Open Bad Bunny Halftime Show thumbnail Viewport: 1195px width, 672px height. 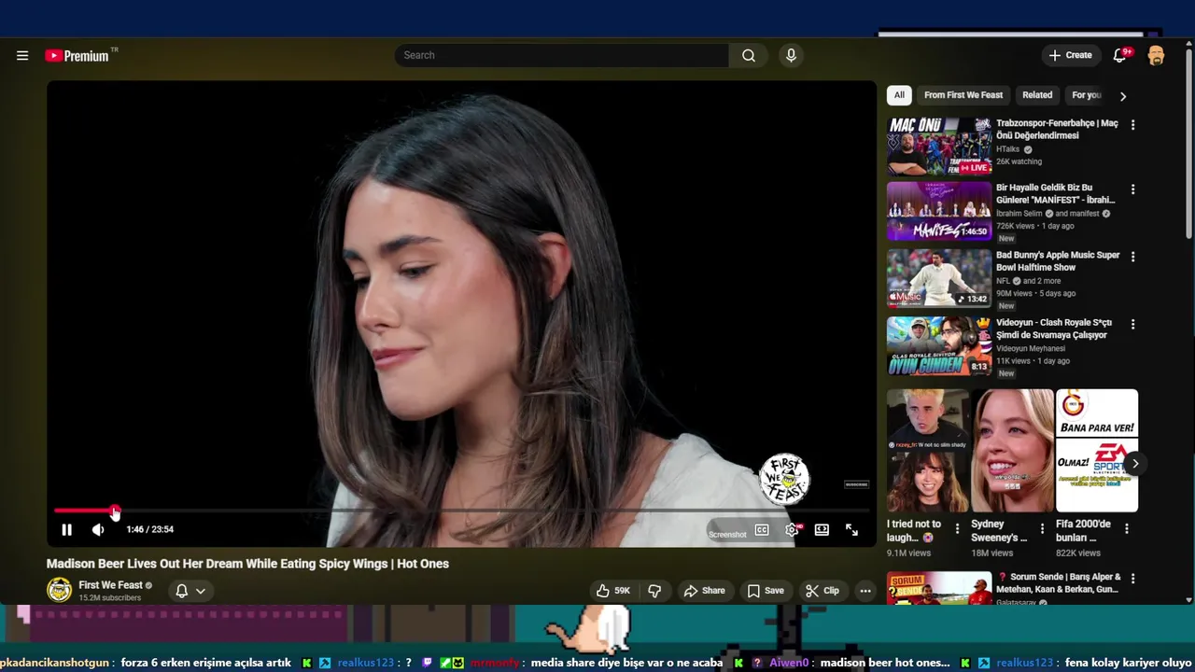pyautogui.click(x=939, y=278)
